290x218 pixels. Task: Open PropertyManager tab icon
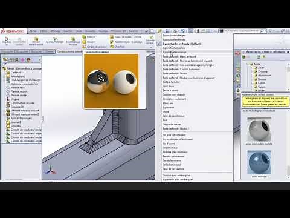pos(11,60)
